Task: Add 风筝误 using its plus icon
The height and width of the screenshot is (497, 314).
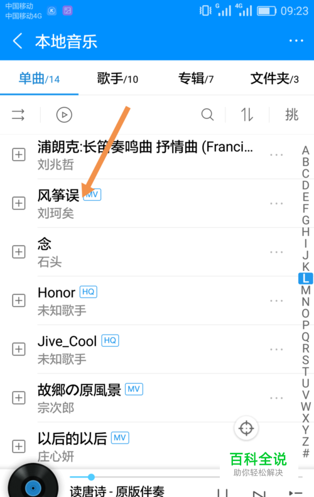Action: 19,203
